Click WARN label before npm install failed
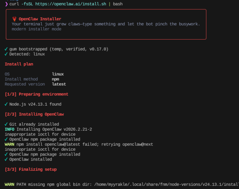 10,144
